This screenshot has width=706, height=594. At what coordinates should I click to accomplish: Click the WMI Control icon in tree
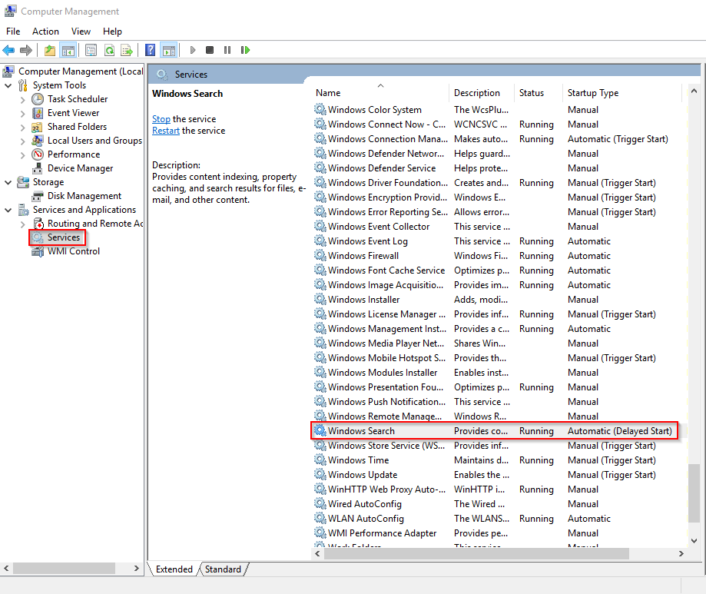[x=38, y=251]
